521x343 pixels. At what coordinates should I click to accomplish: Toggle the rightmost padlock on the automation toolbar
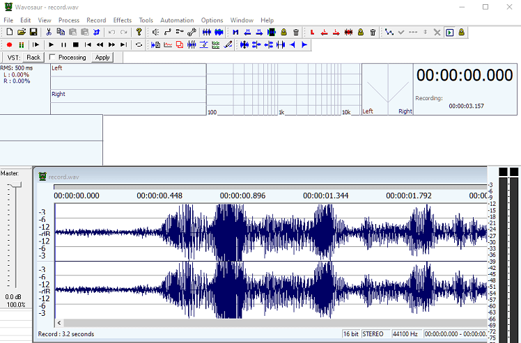[x=462, y=32]
